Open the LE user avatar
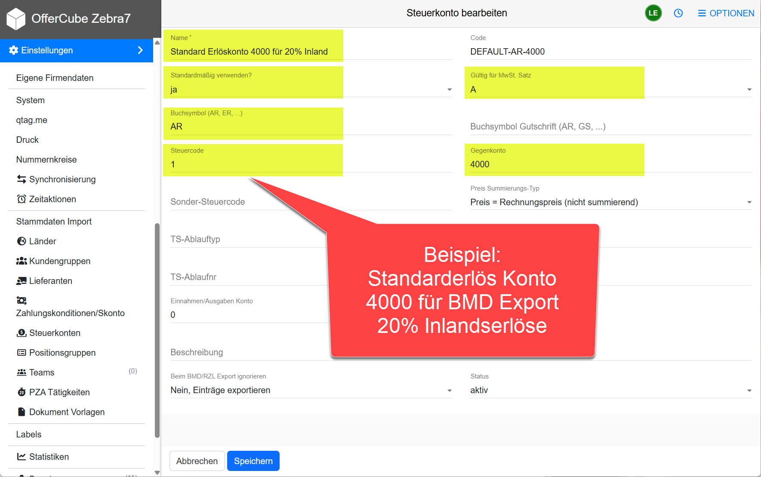This screenshot has height=477, width=761. pyautogui.click(x=653, y=13)
